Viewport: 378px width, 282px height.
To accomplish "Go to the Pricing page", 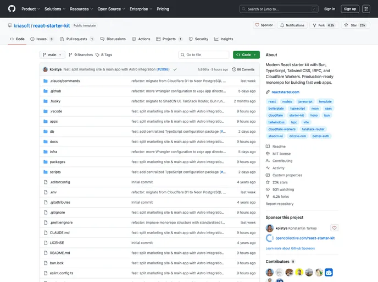I will tap(163, 9).
